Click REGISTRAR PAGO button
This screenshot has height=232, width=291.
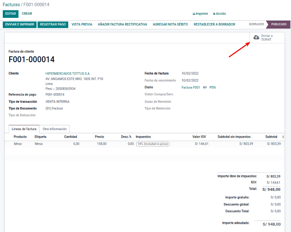(53, 25)
